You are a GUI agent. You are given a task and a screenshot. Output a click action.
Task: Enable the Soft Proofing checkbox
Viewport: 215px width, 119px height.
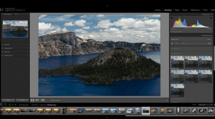click(48, 100)
